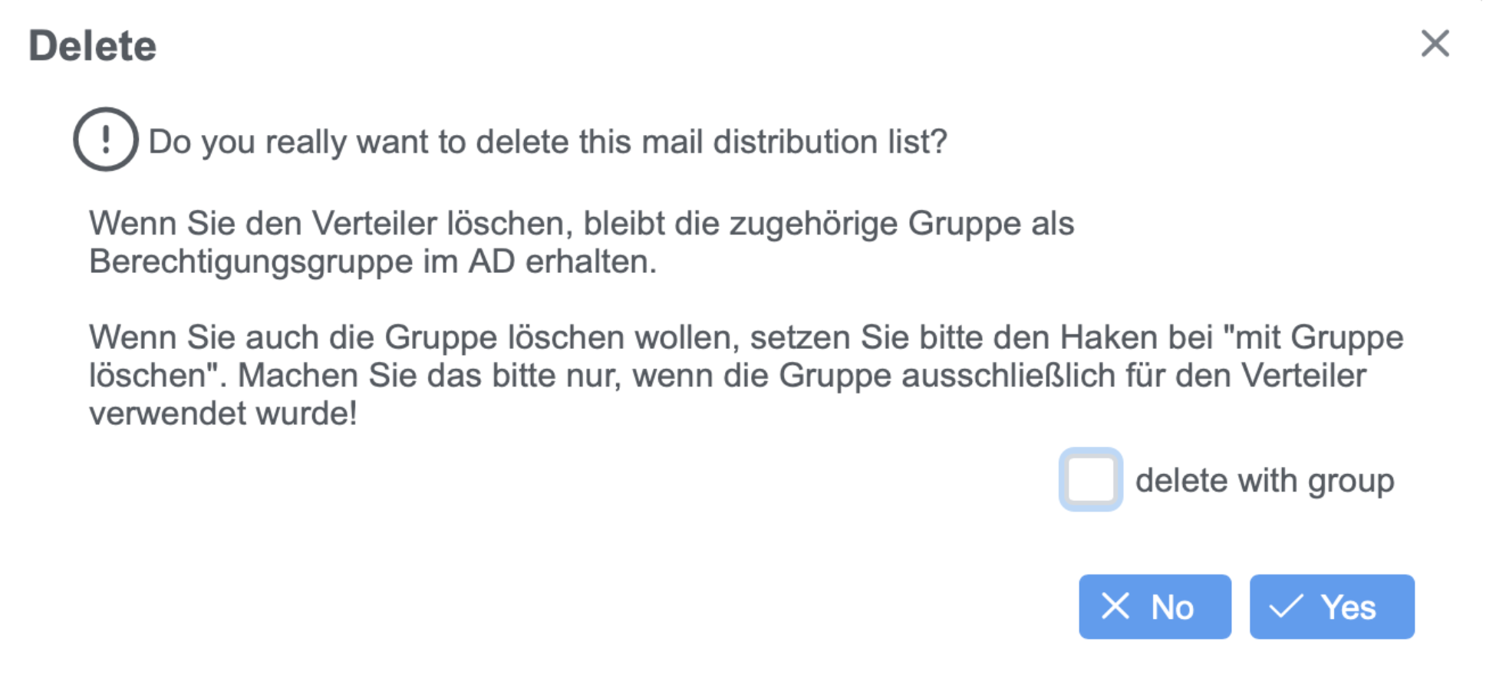Enable the 'delete with group' checkbox

tap(1090, 480)
